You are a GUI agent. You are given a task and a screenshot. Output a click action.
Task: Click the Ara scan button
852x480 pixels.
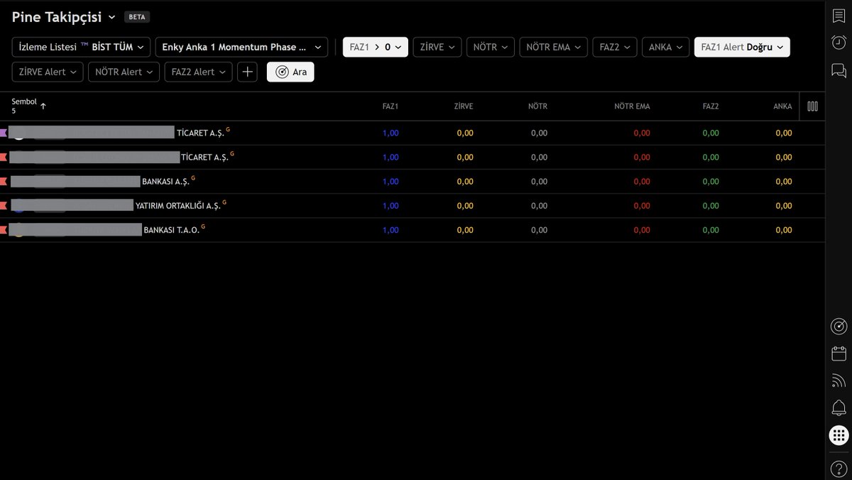[x=290, y=72]
